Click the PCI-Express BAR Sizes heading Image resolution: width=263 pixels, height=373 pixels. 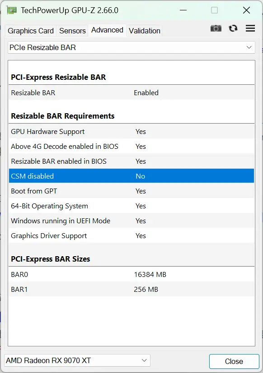click(51, 259)
